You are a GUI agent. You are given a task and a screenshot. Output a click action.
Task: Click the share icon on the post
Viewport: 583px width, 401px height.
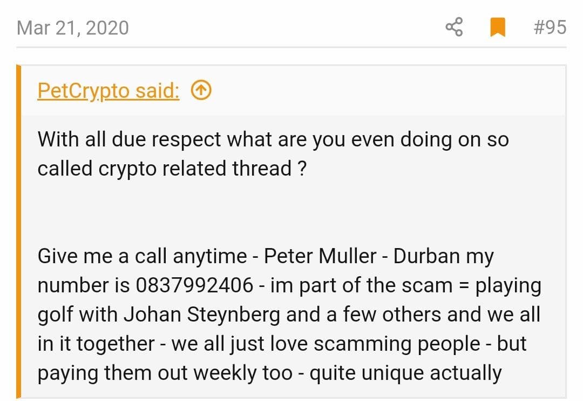(x=454, y=27)
